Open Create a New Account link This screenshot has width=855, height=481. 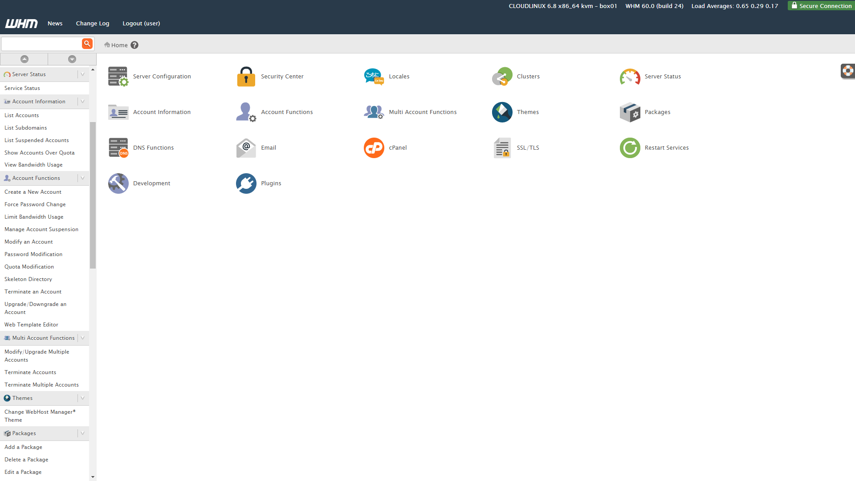(33, 192)
